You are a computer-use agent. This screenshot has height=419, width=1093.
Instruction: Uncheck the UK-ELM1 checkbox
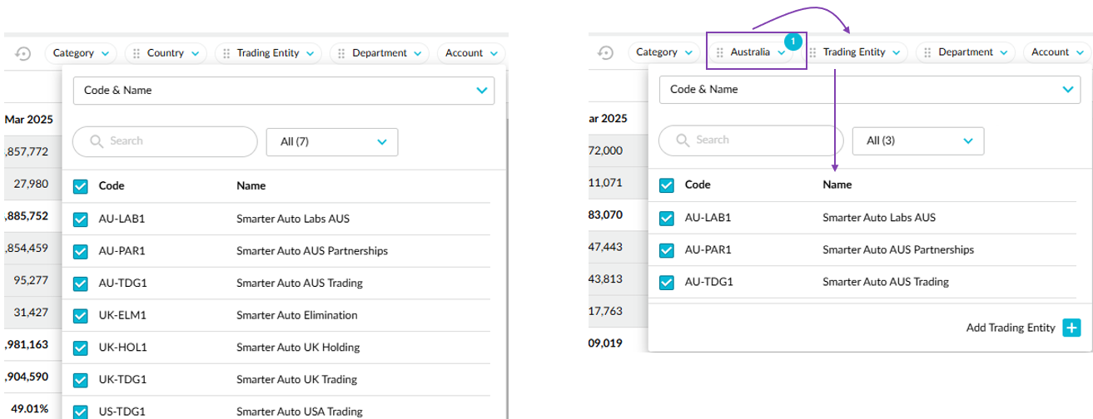[x=81, y=315]
